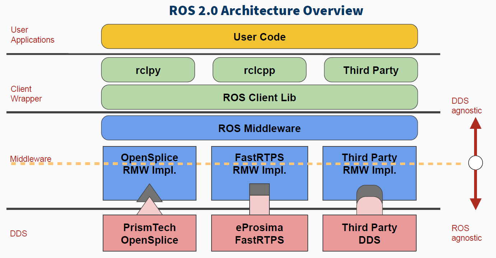496x258 pixels.
Task: Click the ROS agnostic label
Action: click(x=467, y=233)
